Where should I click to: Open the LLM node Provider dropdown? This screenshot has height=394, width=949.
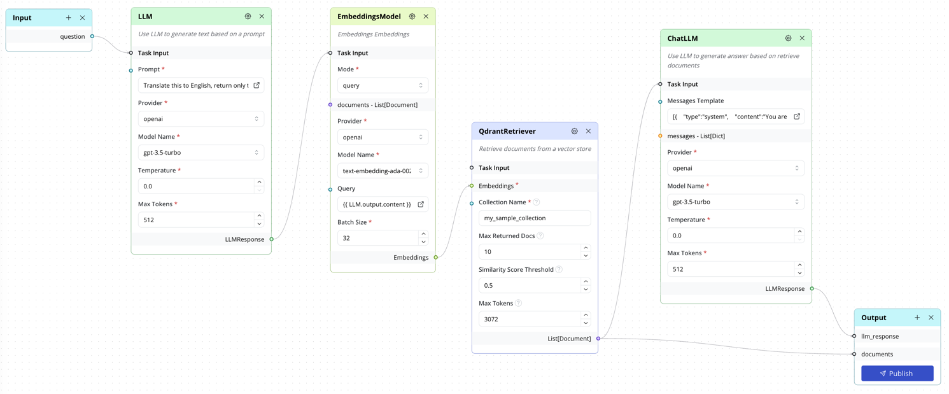click(x=201, y=119)
